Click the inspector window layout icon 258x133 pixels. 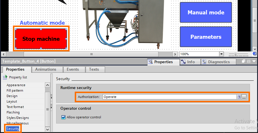pyautogui.click(x=249, y=61)
